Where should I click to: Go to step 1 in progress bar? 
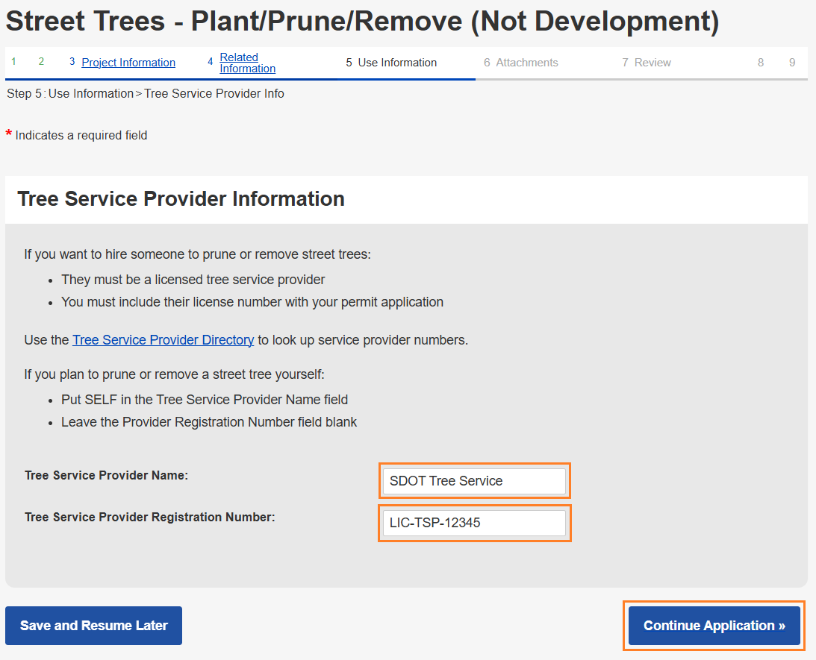point(13,62)
